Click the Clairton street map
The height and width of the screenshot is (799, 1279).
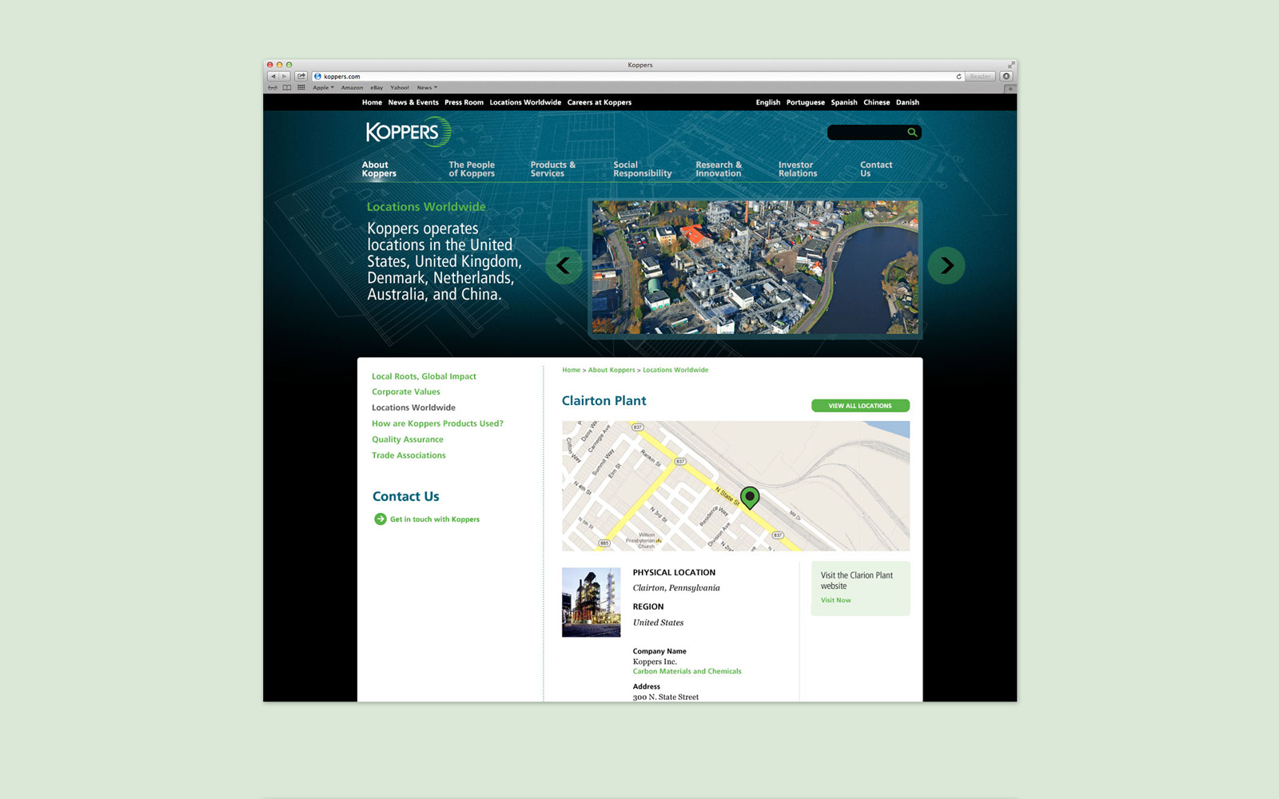coord(735,486)
